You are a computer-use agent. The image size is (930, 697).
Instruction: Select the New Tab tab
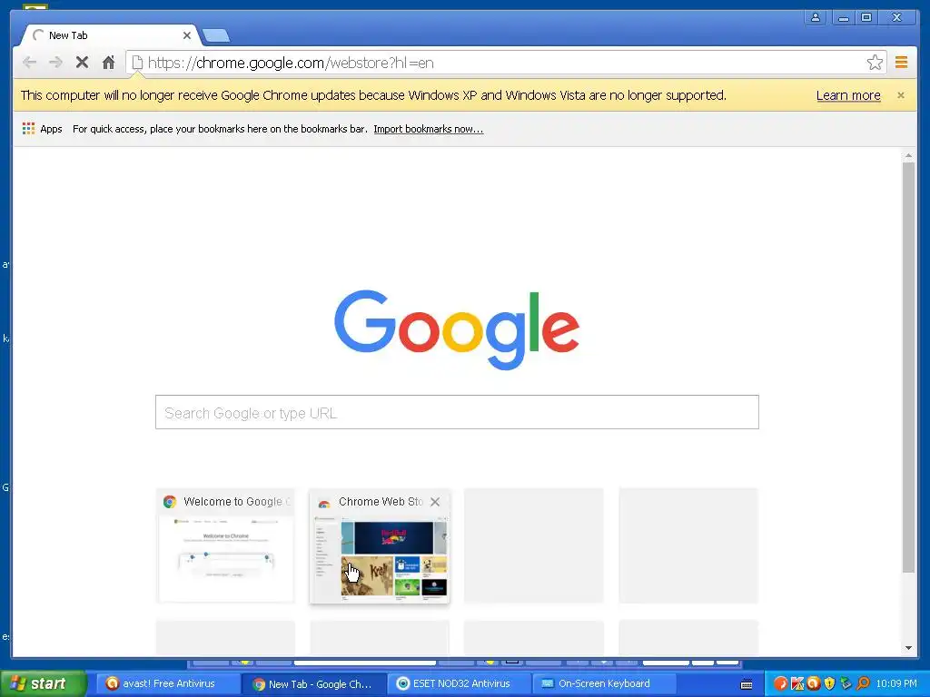coord(110,35)
